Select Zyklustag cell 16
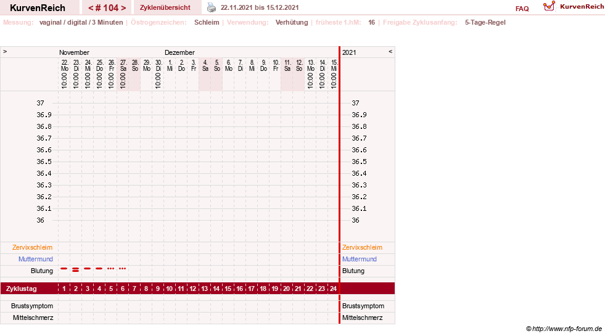Screen dimensions: 605x336 [x=240, y=289]
